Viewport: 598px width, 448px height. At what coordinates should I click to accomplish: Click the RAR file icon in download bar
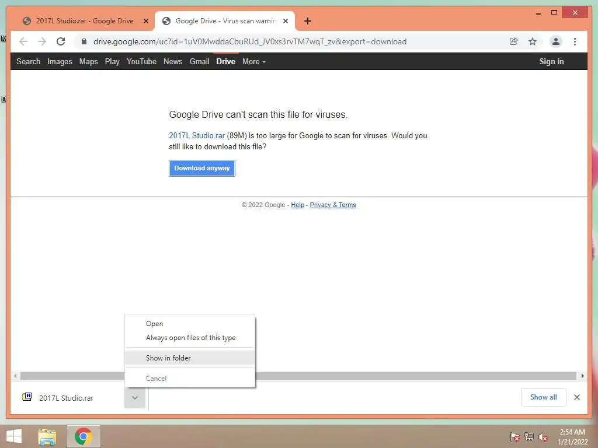(x=27, y=397)
